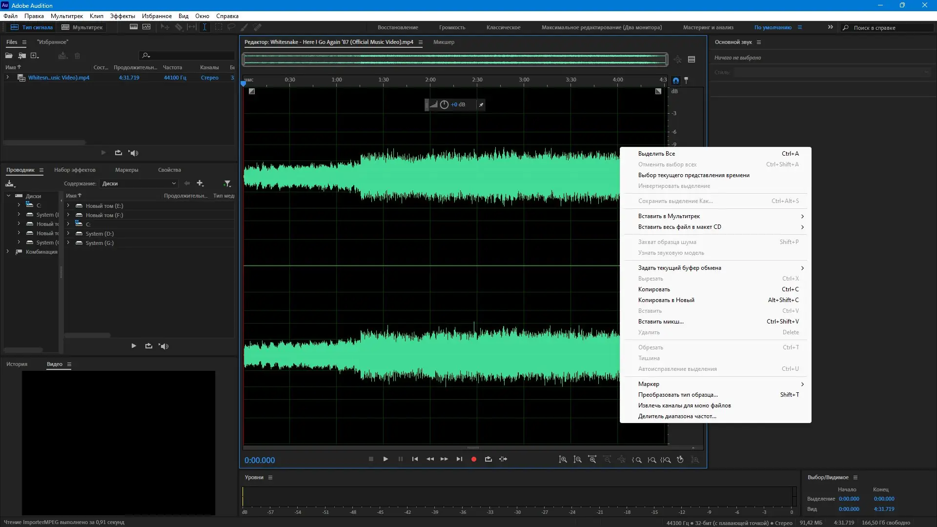Click Play in the editor transport
The height and width of the screenshot is (527, 937).
pyautogui.click(x=386, y=459)
